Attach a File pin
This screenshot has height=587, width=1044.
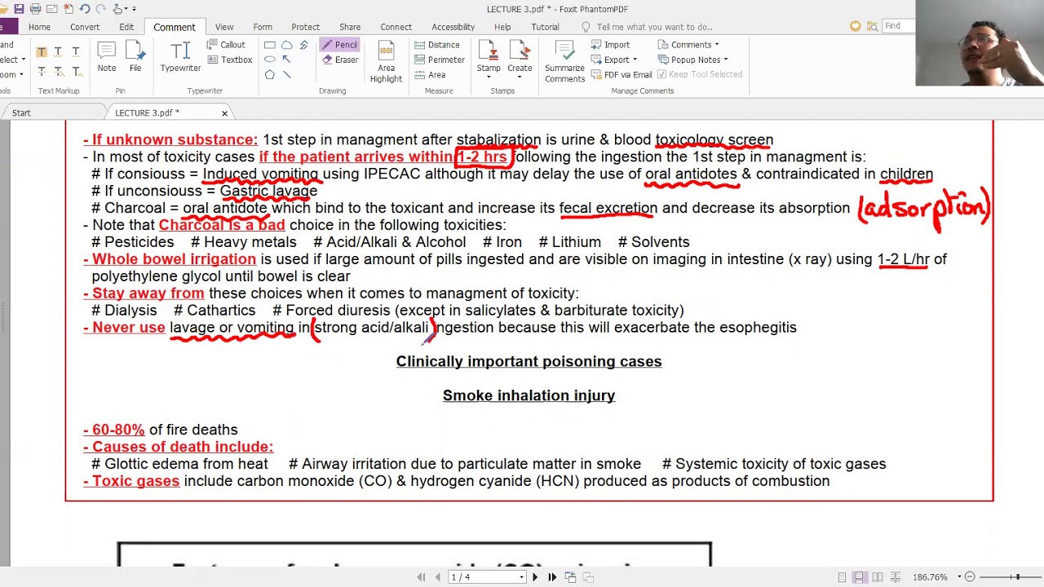(x=135, y=58)
